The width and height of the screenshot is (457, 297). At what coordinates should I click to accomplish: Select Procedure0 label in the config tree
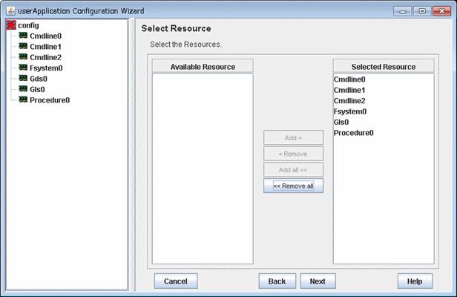[x=50, y=100]
